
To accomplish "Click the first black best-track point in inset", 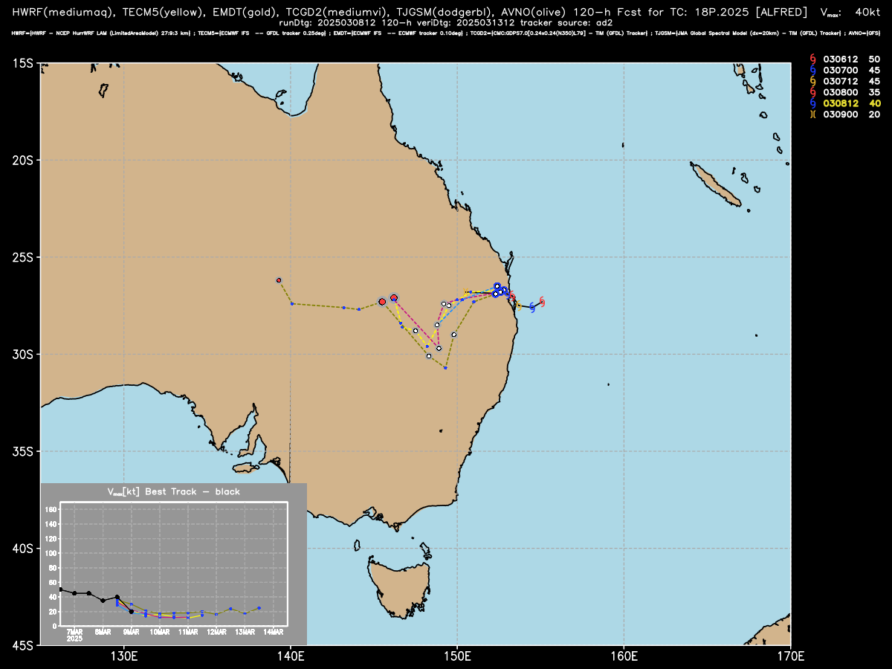I will (x=61, y=589).
